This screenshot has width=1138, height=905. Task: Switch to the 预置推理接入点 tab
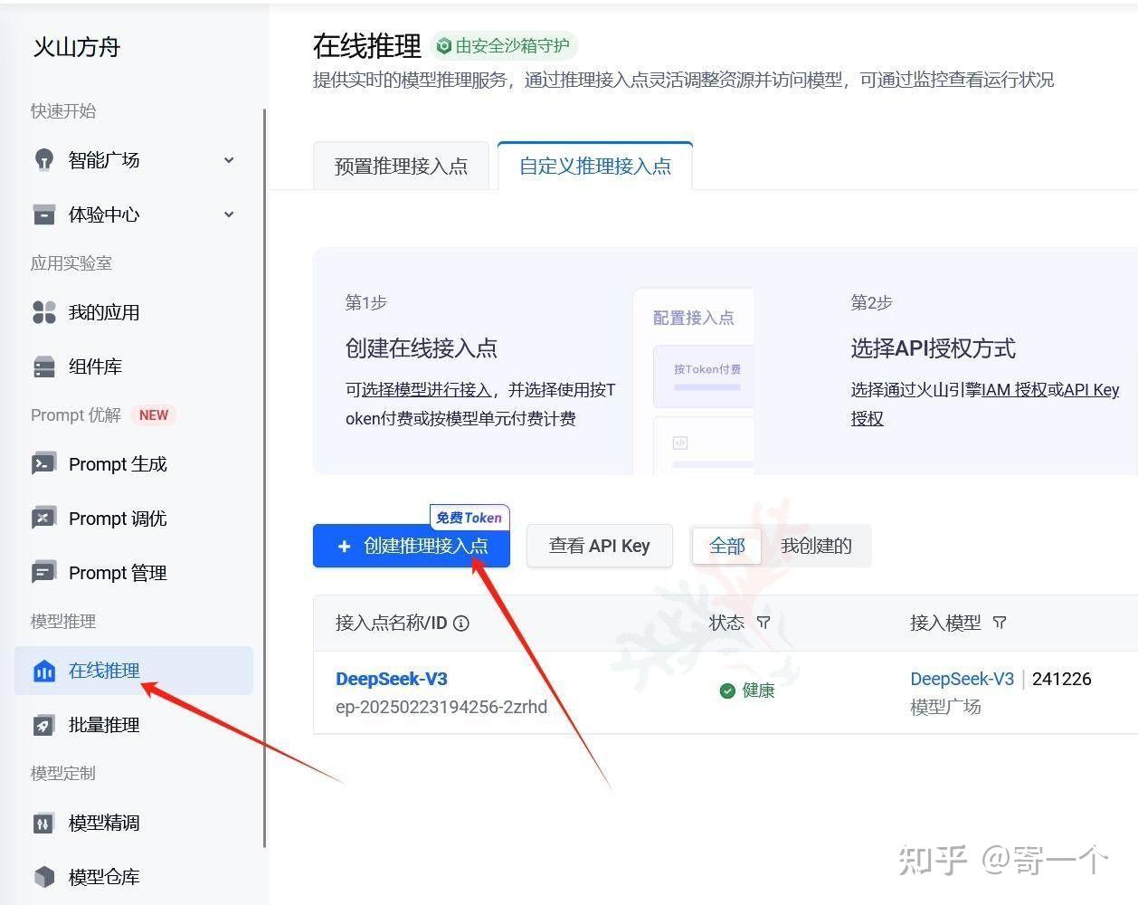401,166
